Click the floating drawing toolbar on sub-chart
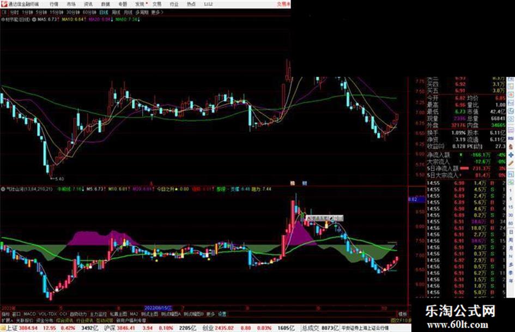The width and height of the screenshot is (515, 332). tap(324, 218)
